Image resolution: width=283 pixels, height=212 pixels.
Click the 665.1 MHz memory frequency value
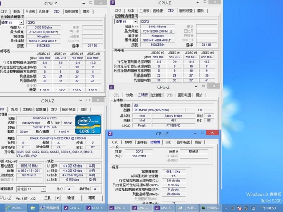173,172
